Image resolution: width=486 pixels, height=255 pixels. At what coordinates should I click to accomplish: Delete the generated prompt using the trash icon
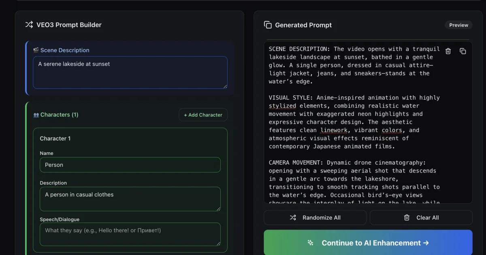pos(448,51)
